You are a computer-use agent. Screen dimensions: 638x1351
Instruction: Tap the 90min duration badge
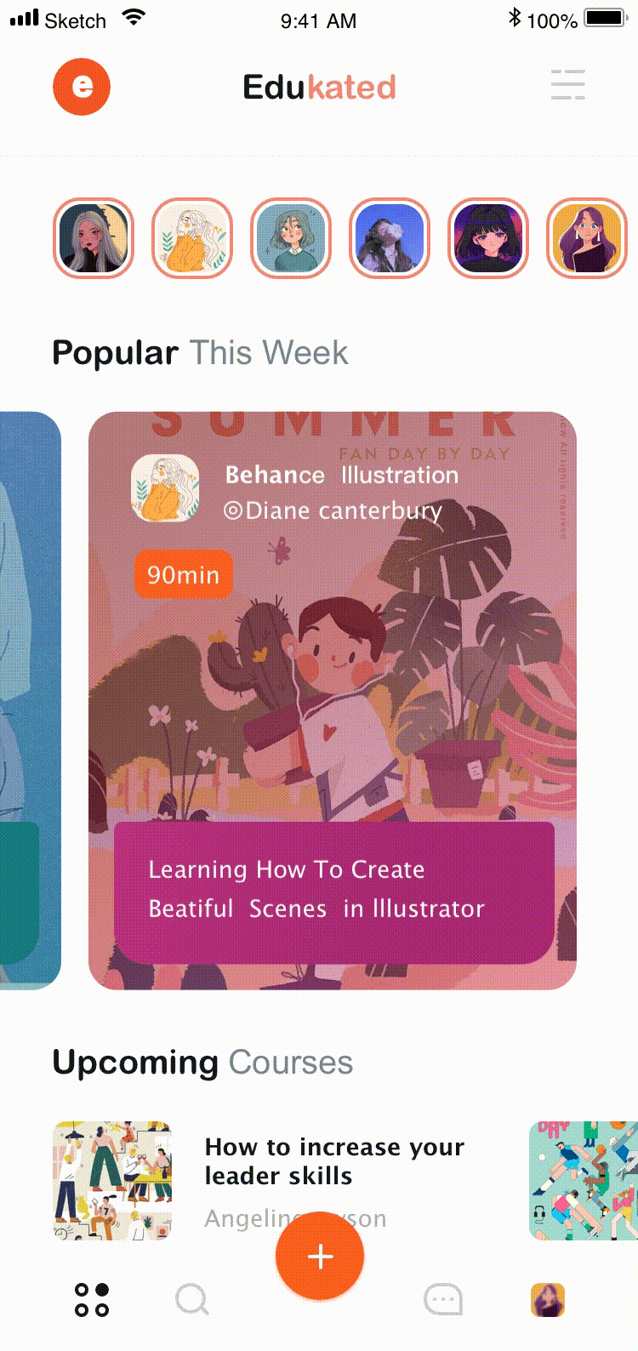tap(183, 574)
